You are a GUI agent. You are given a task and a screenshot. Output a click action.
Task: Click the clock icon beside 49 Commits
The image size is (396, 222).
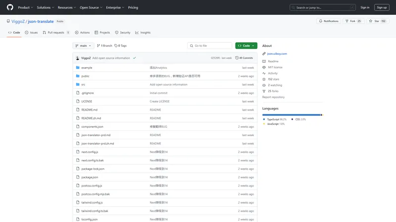coord(237,58)
